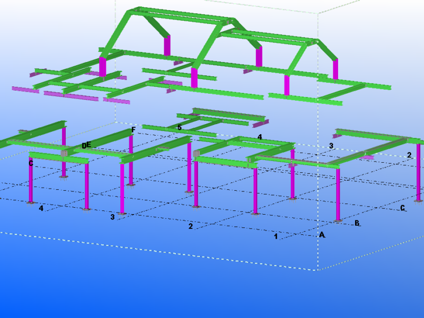Select grid label F
424x318 pixels.
click(134, 130)
